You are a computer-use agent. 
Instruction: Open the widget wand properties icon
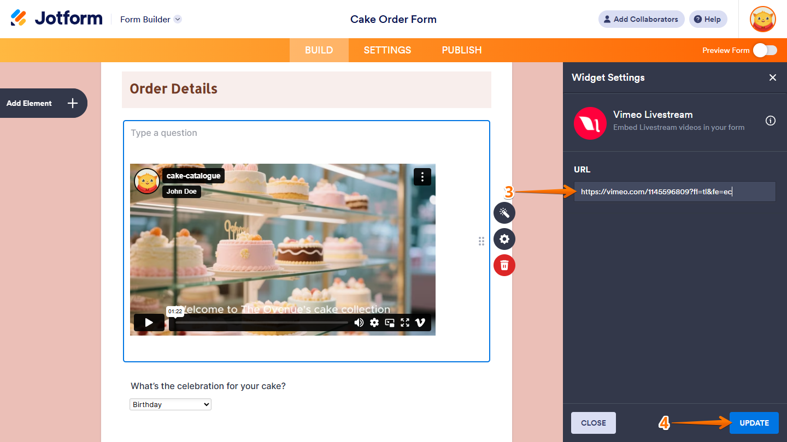pos(504,213)
